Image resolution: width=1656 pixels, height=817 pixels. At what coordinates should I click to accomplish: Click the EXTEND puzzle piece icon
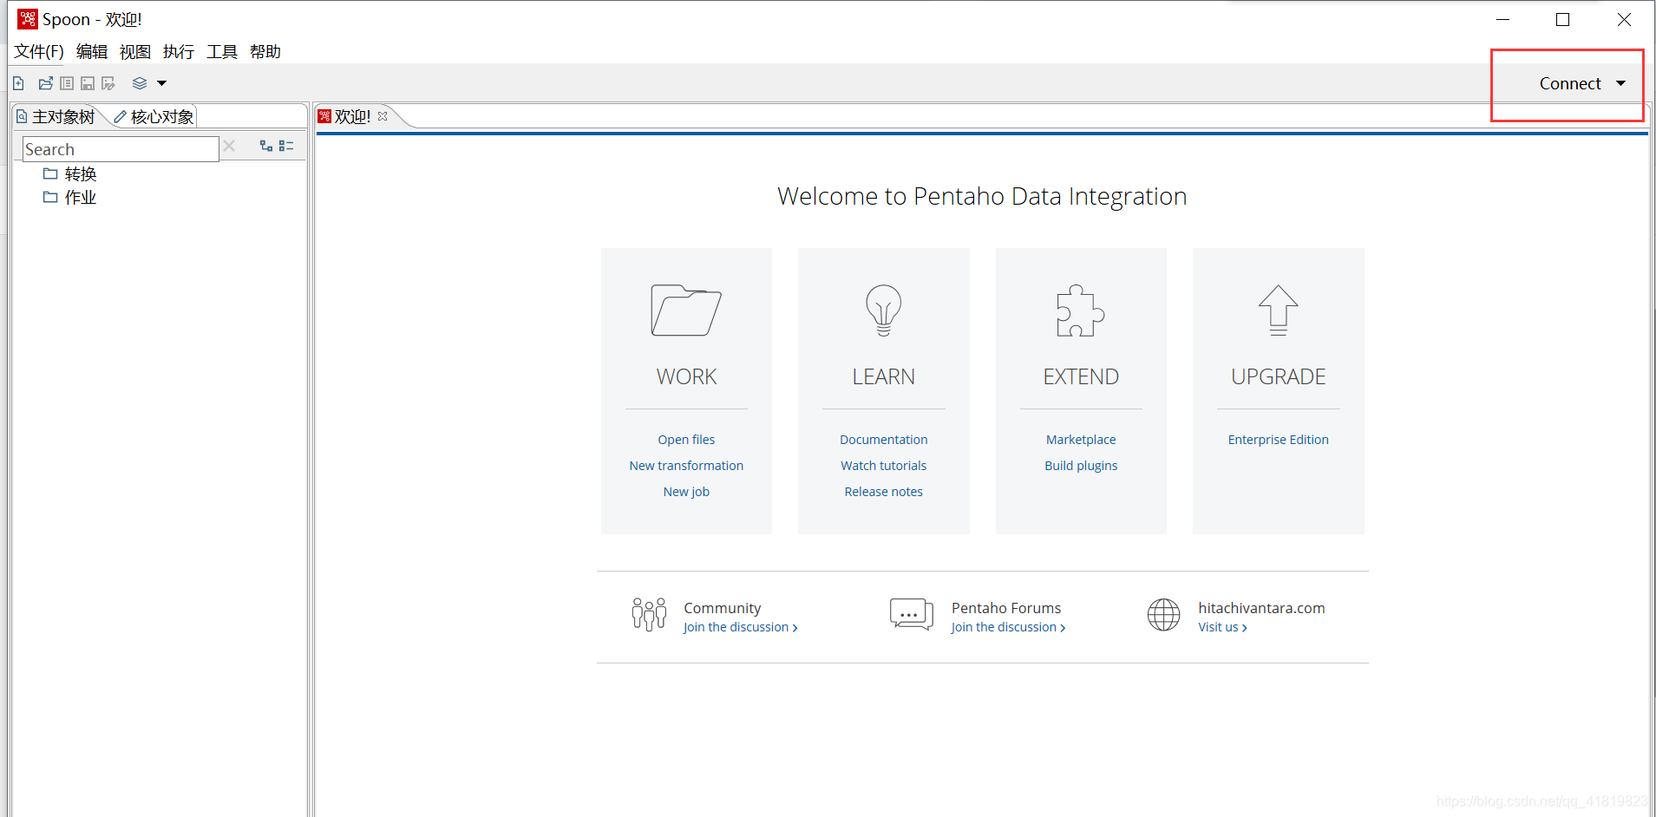(x=1080, y=310)
